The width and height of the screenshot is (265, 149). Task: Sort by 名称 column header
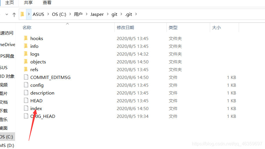point(27,27)
